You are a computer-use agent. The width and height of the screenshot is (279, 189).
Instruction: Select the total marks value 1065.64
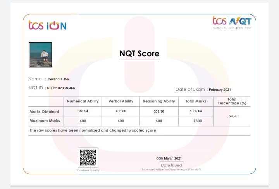point(196,111)
